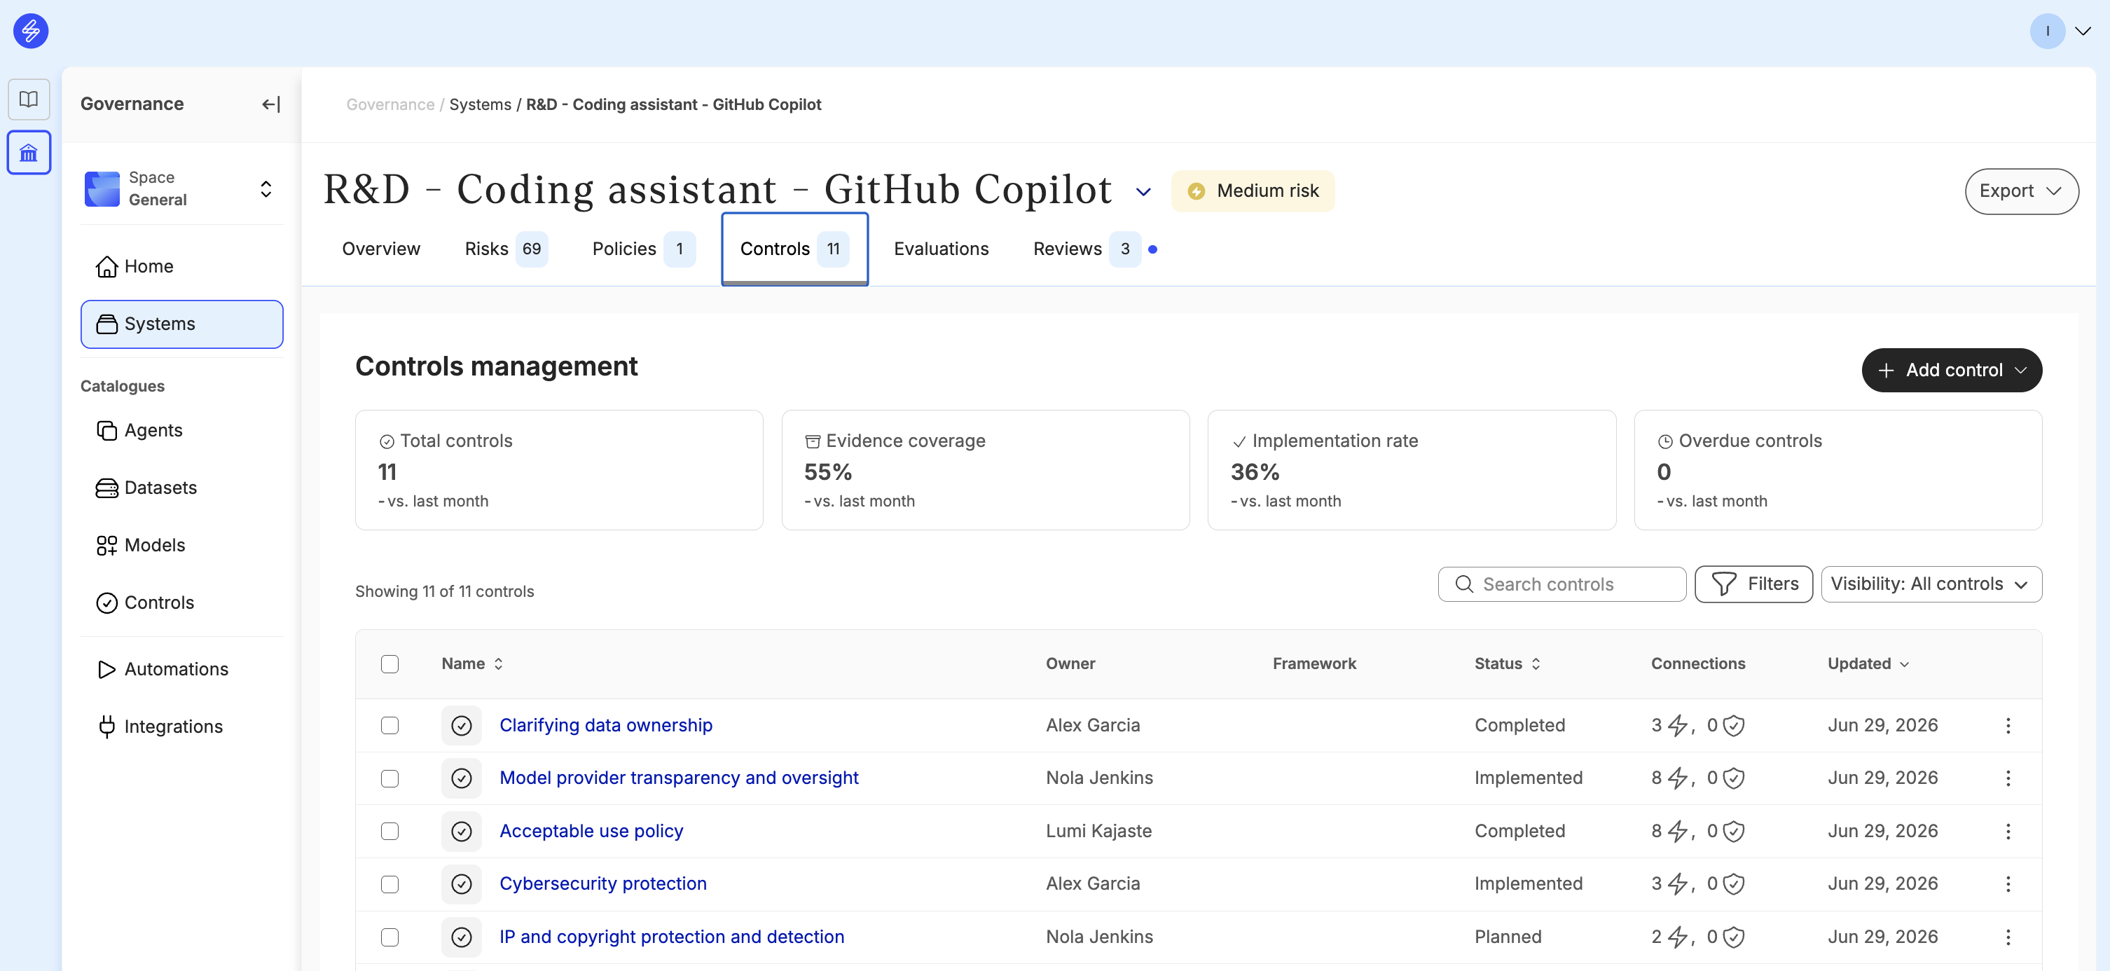This screenshot has width=2110, height=971.
Task: Open the Space General switcher
Action: coord(182,188)
